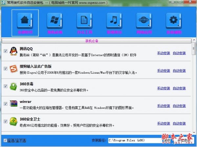Open the 全部软件 home category icon
The height and width of the screenshot is (147, 197).
tap(25, 20)
